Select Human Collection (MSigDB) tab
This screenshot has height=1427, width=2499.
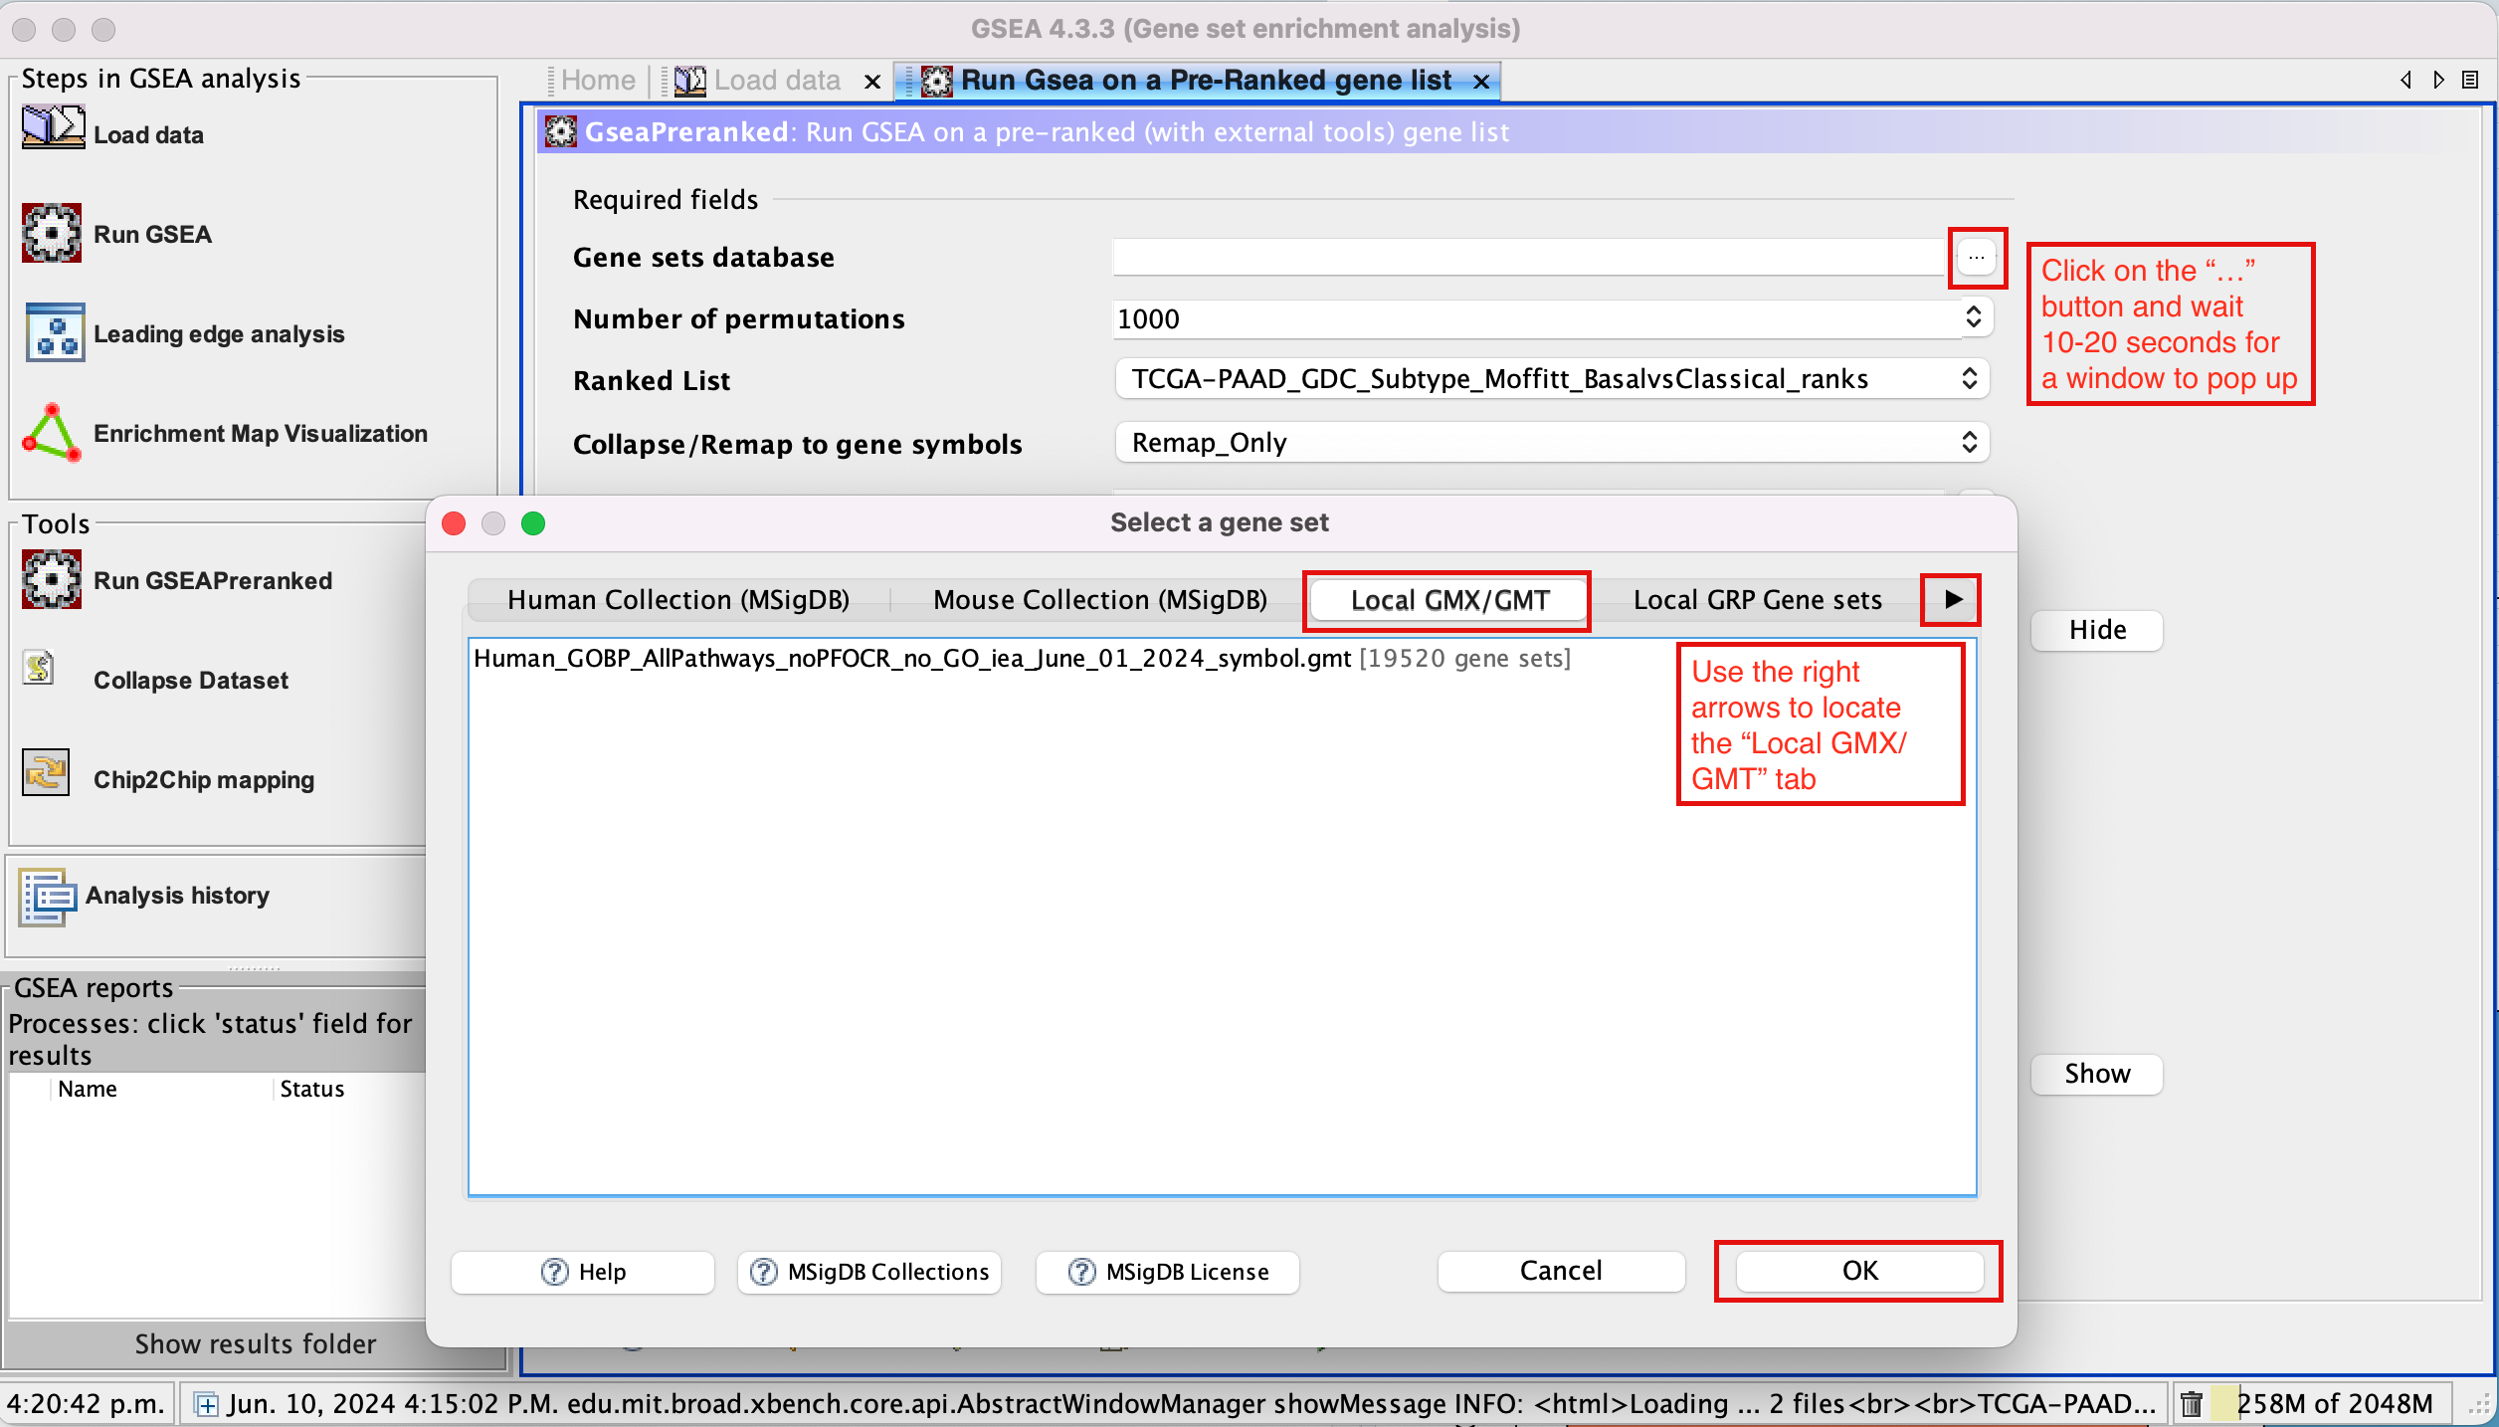678,599
